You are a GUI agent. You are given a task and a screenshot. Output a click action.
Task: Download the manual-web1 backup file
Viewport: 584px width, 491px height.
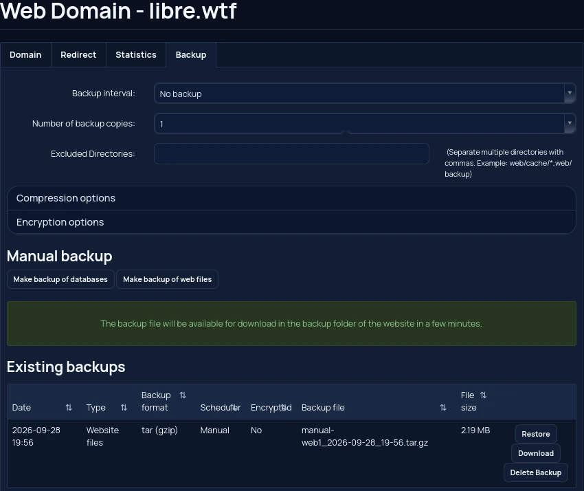[536, 453]
